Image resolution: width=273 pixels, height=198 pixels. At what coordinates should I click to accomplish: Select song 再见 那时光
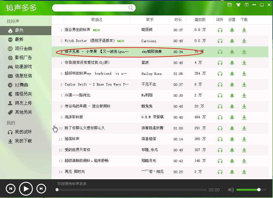tap(75, 172)
